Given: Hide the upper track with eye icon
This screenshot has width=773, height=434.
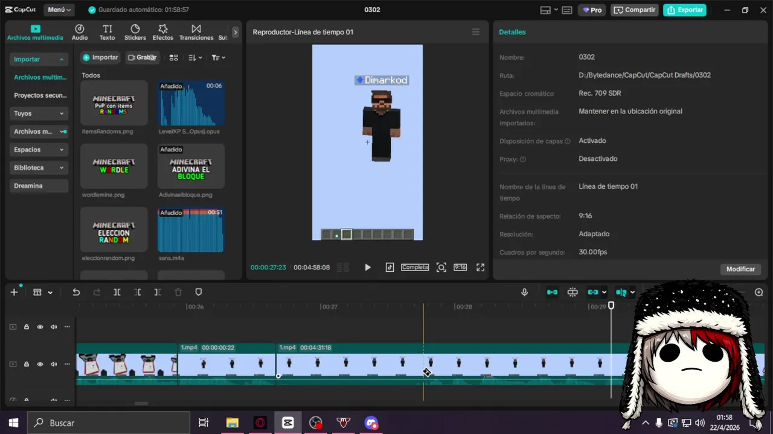Looking at the screenshot, I should 40,327.
